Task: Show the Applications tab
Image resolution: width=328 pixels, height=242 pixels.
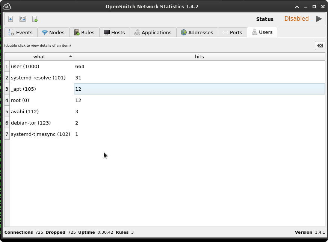Action: (x=153, y=32)
